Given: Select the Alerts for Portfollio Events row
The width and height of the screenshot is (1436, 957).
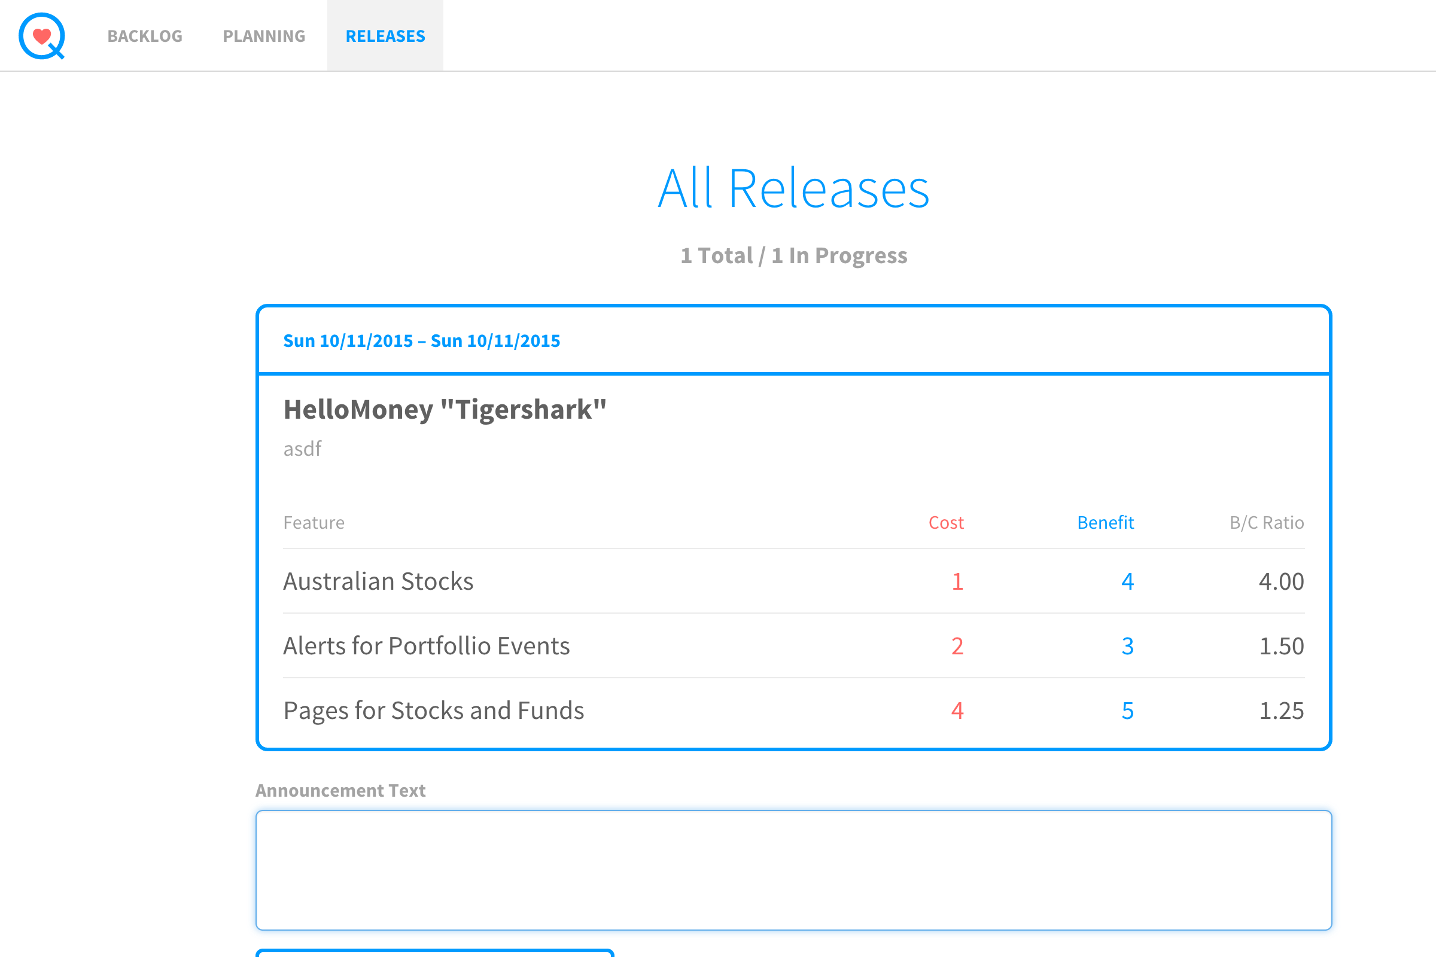Looking at the screenshot, I should (426, 646).
